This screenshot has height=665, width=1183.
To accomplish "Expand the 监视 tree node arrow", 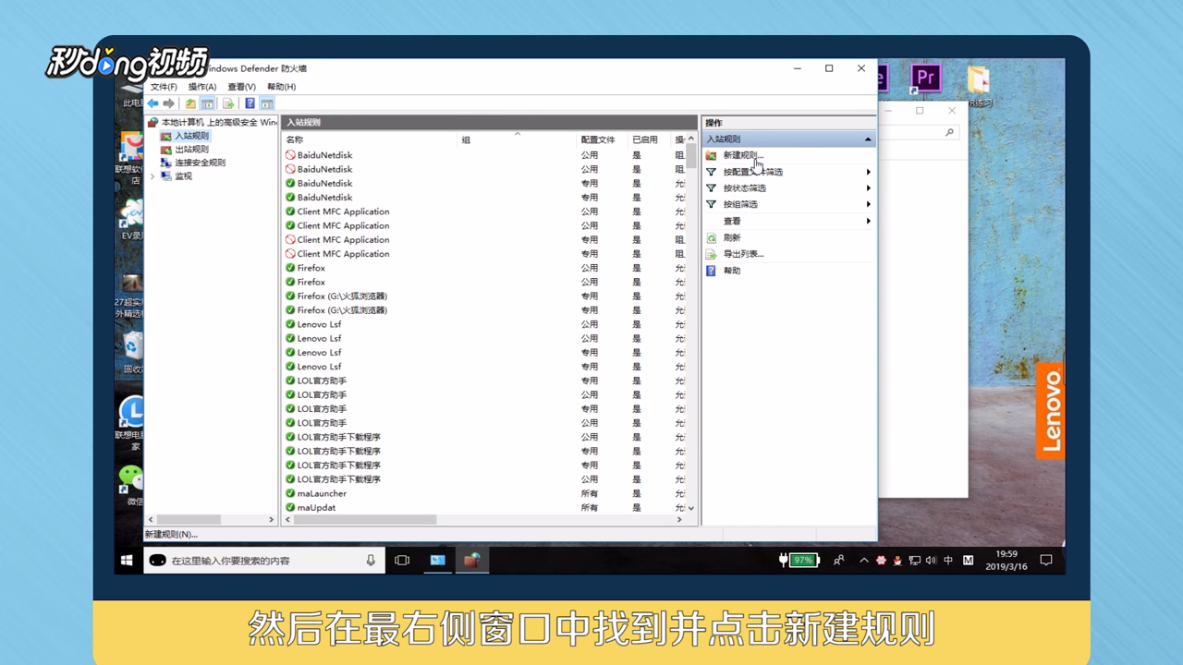I will tap(153, 175).
